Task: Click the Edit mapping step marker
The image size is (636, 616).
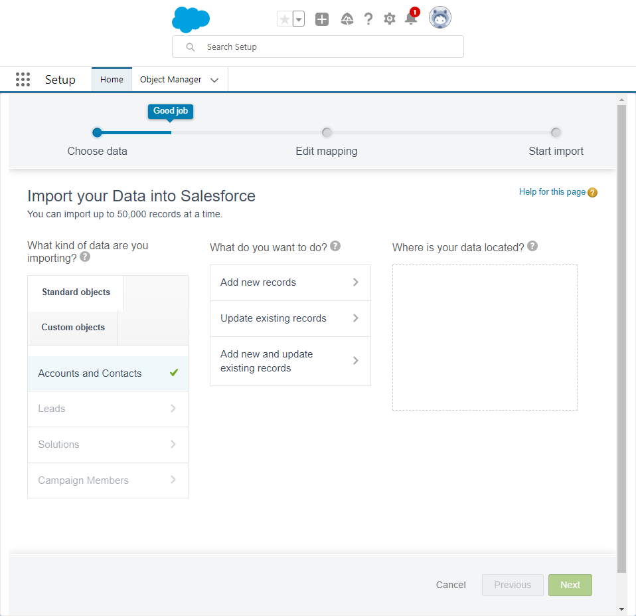Action: [327, 132]
